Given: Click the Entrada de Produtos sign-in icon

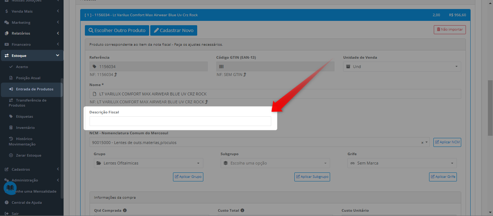Looking at the screenshot, I should [x=11, y=89].
